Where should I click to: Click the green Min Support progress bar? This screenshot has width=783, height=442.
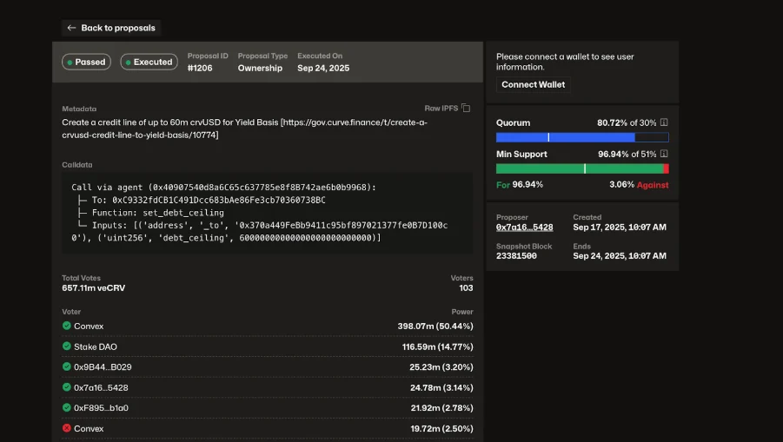[582, 168]
